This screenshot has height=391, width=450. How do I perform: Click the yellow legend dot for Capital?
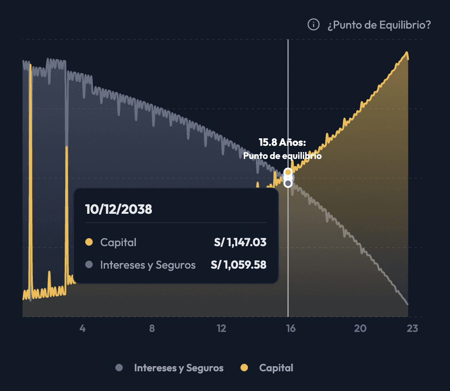coord(244,368)
